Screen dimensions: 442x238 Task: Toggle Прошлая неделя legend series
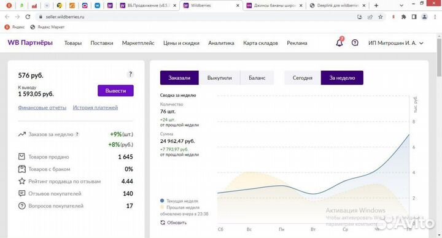click(x=179, y=207)
